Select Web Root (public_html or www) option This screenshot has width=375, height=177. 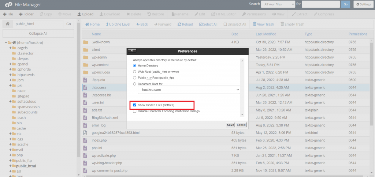pos(135,72)
